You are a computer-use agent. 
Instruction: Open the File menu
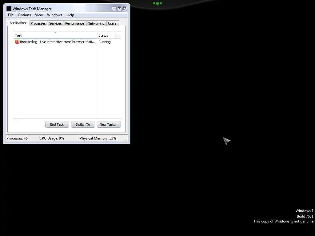click(11, 15)
